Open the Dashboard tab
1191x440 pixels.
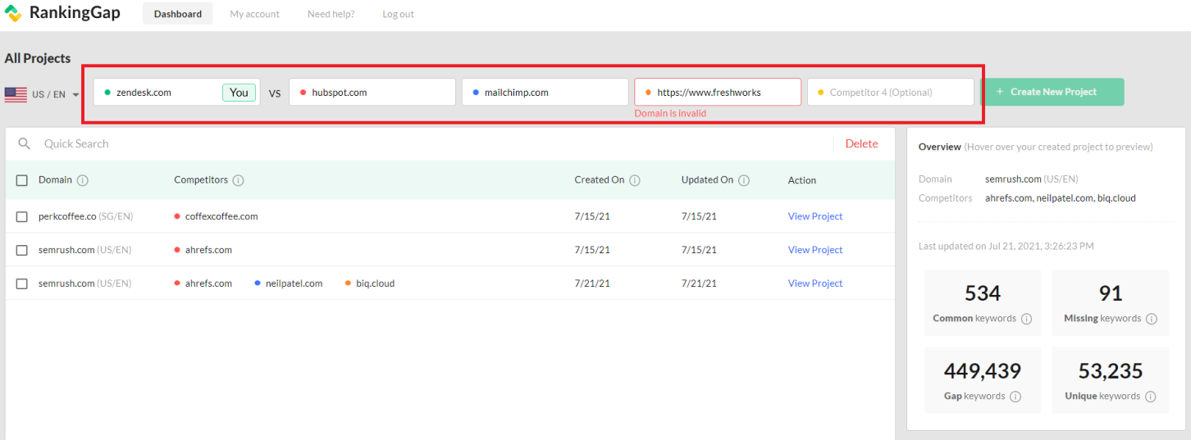(x=178, y=14)
